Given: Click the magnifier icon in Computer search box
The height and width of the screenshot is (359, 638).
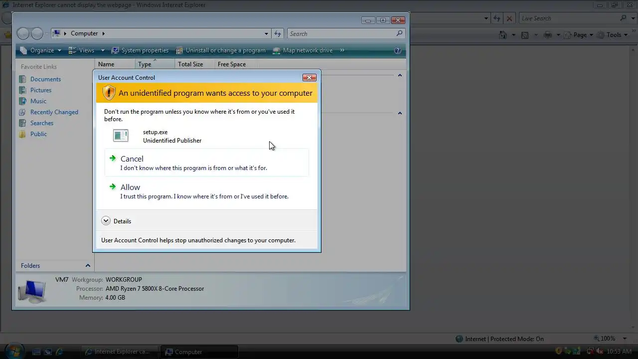Looking at the screenshot, I should [399, 33].
